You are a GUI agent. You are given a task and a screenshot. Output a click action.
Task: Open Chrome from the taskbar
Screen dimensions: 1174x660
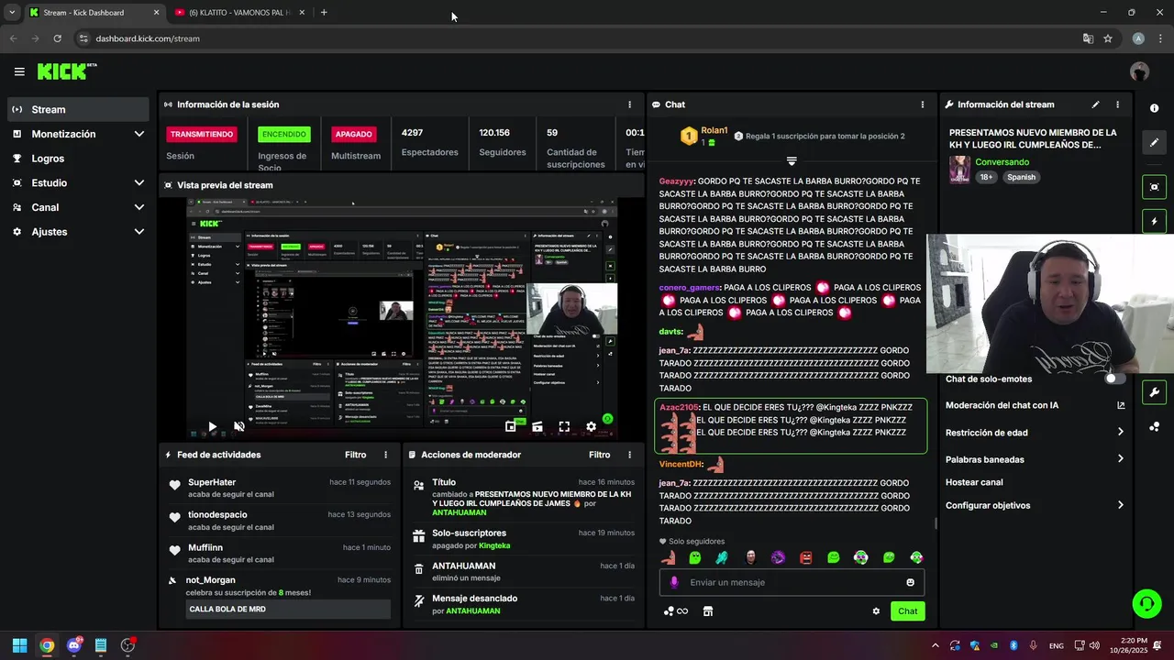47,645
